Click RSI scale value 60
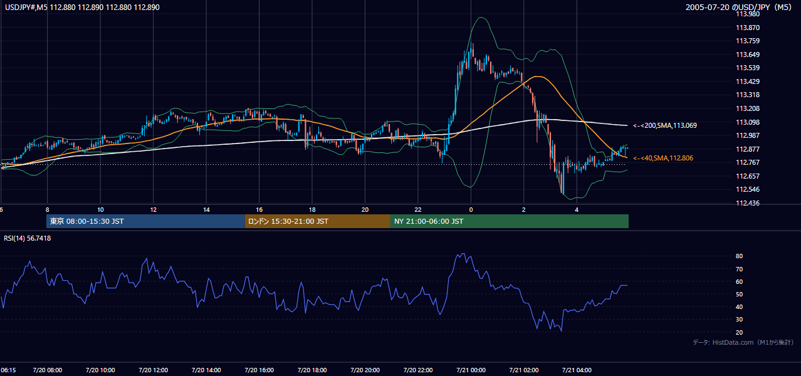The width and height of the screenshot is (801, 376). pos(740,281)
